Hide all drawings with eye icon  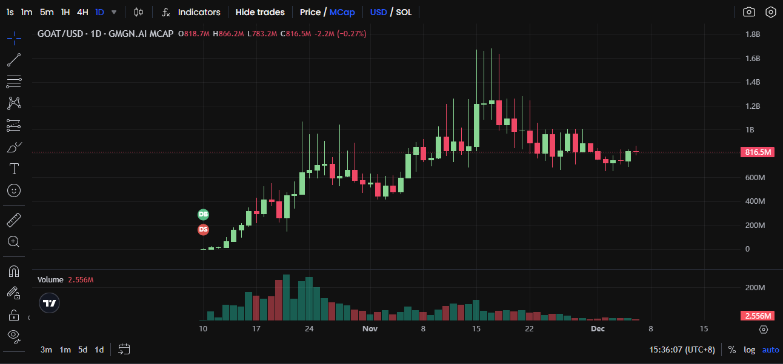coord(14,336)
